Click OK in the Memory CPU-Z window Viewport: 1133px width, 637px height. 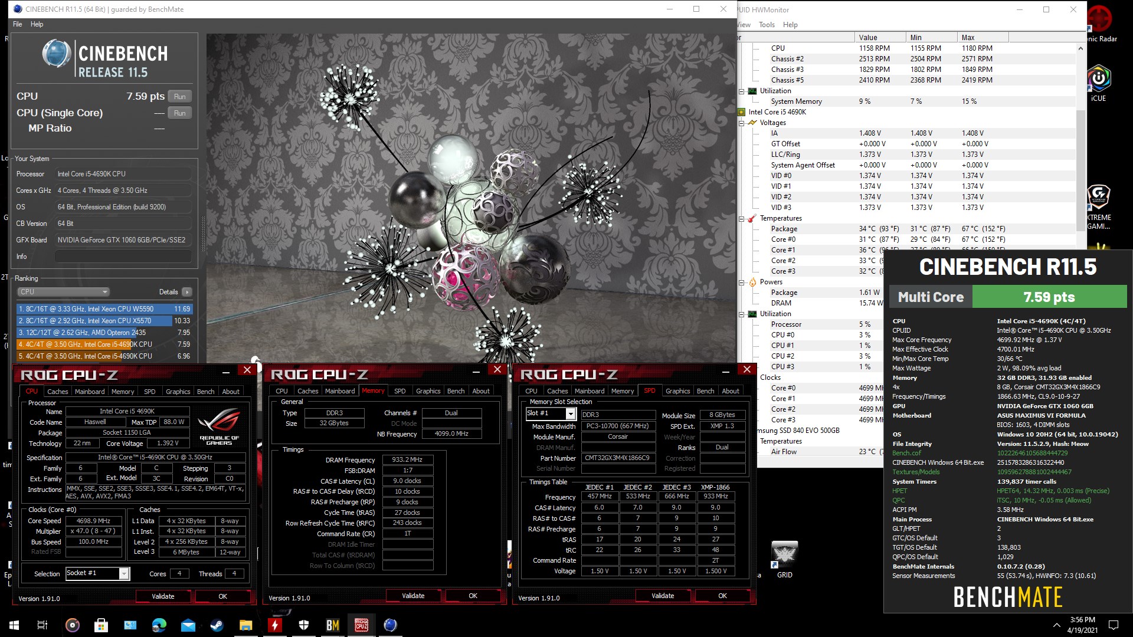tap(473, 596)
